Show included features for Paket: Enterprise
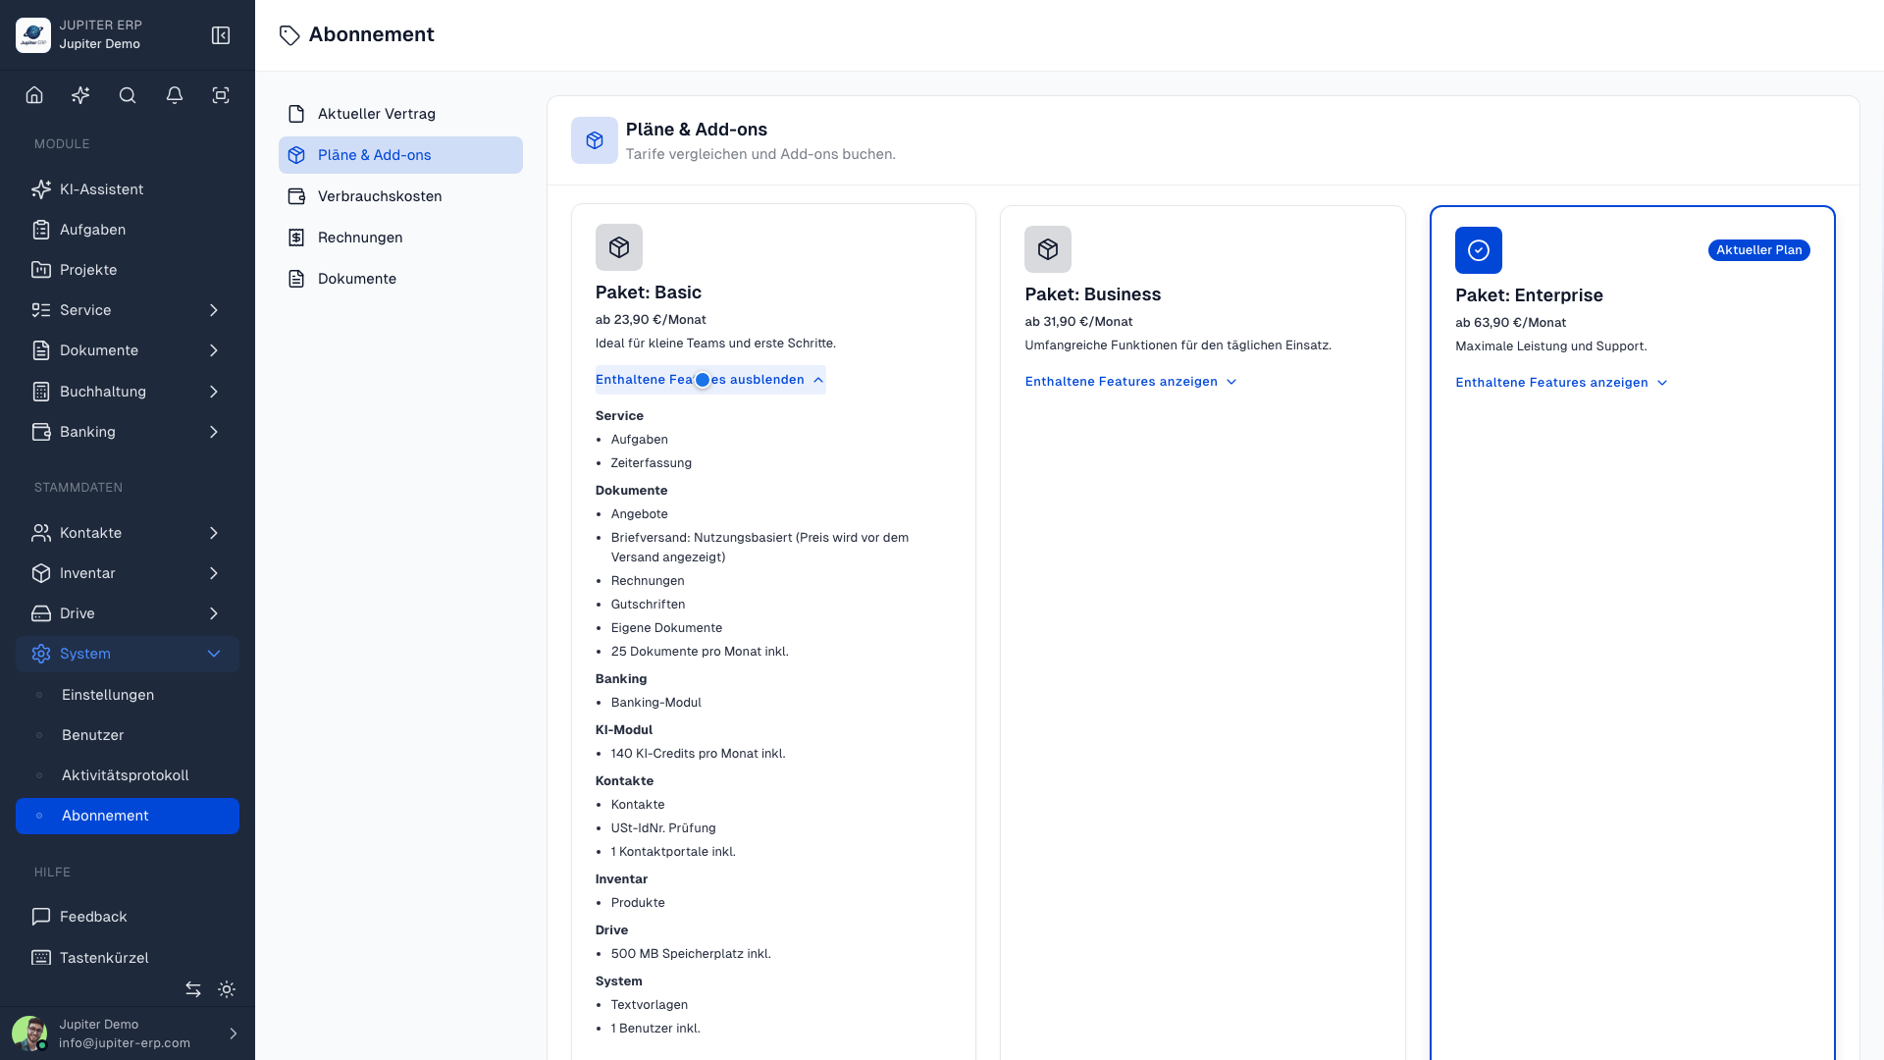The image size is (1884, 1060). 1562,383
